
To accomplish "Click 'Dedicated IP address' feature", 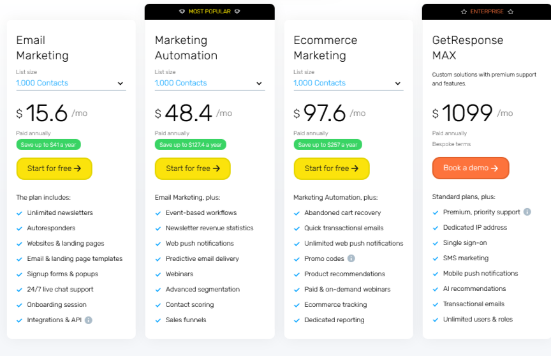I will click(x=475, y=228).
